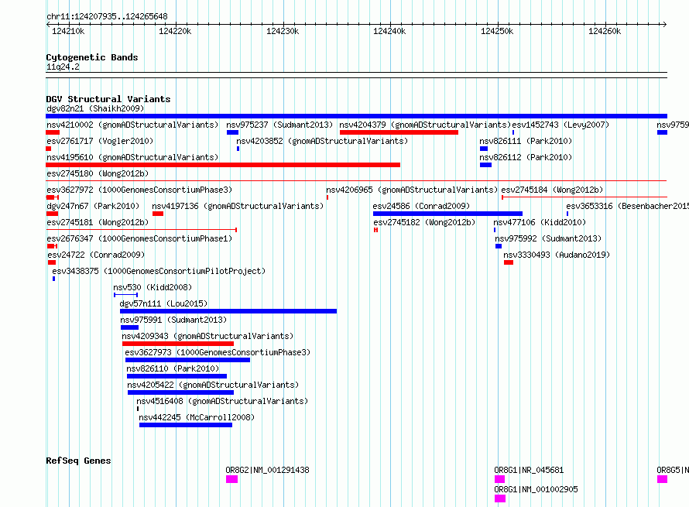Open OR8G2|NM_001291438 gene label

point(267,470)
